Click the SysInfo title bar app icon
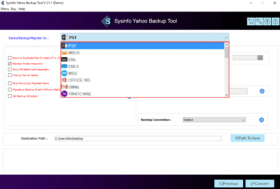Image resolution: width=280 pixels, height=189 pixels. pyautogui.click(x=3, y=3)
